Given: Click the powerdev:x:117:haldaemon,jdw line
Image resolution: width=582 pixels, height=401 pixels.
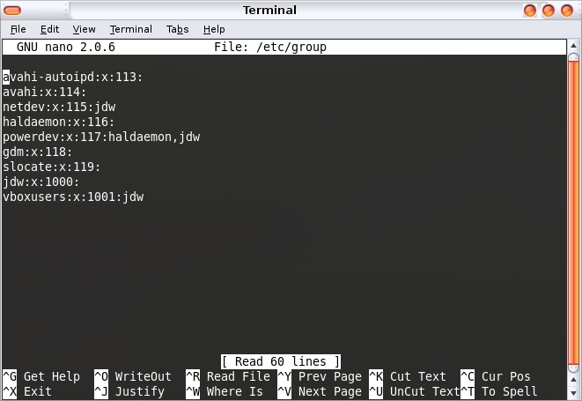Looking at the screenshot, I should point(101,137).
